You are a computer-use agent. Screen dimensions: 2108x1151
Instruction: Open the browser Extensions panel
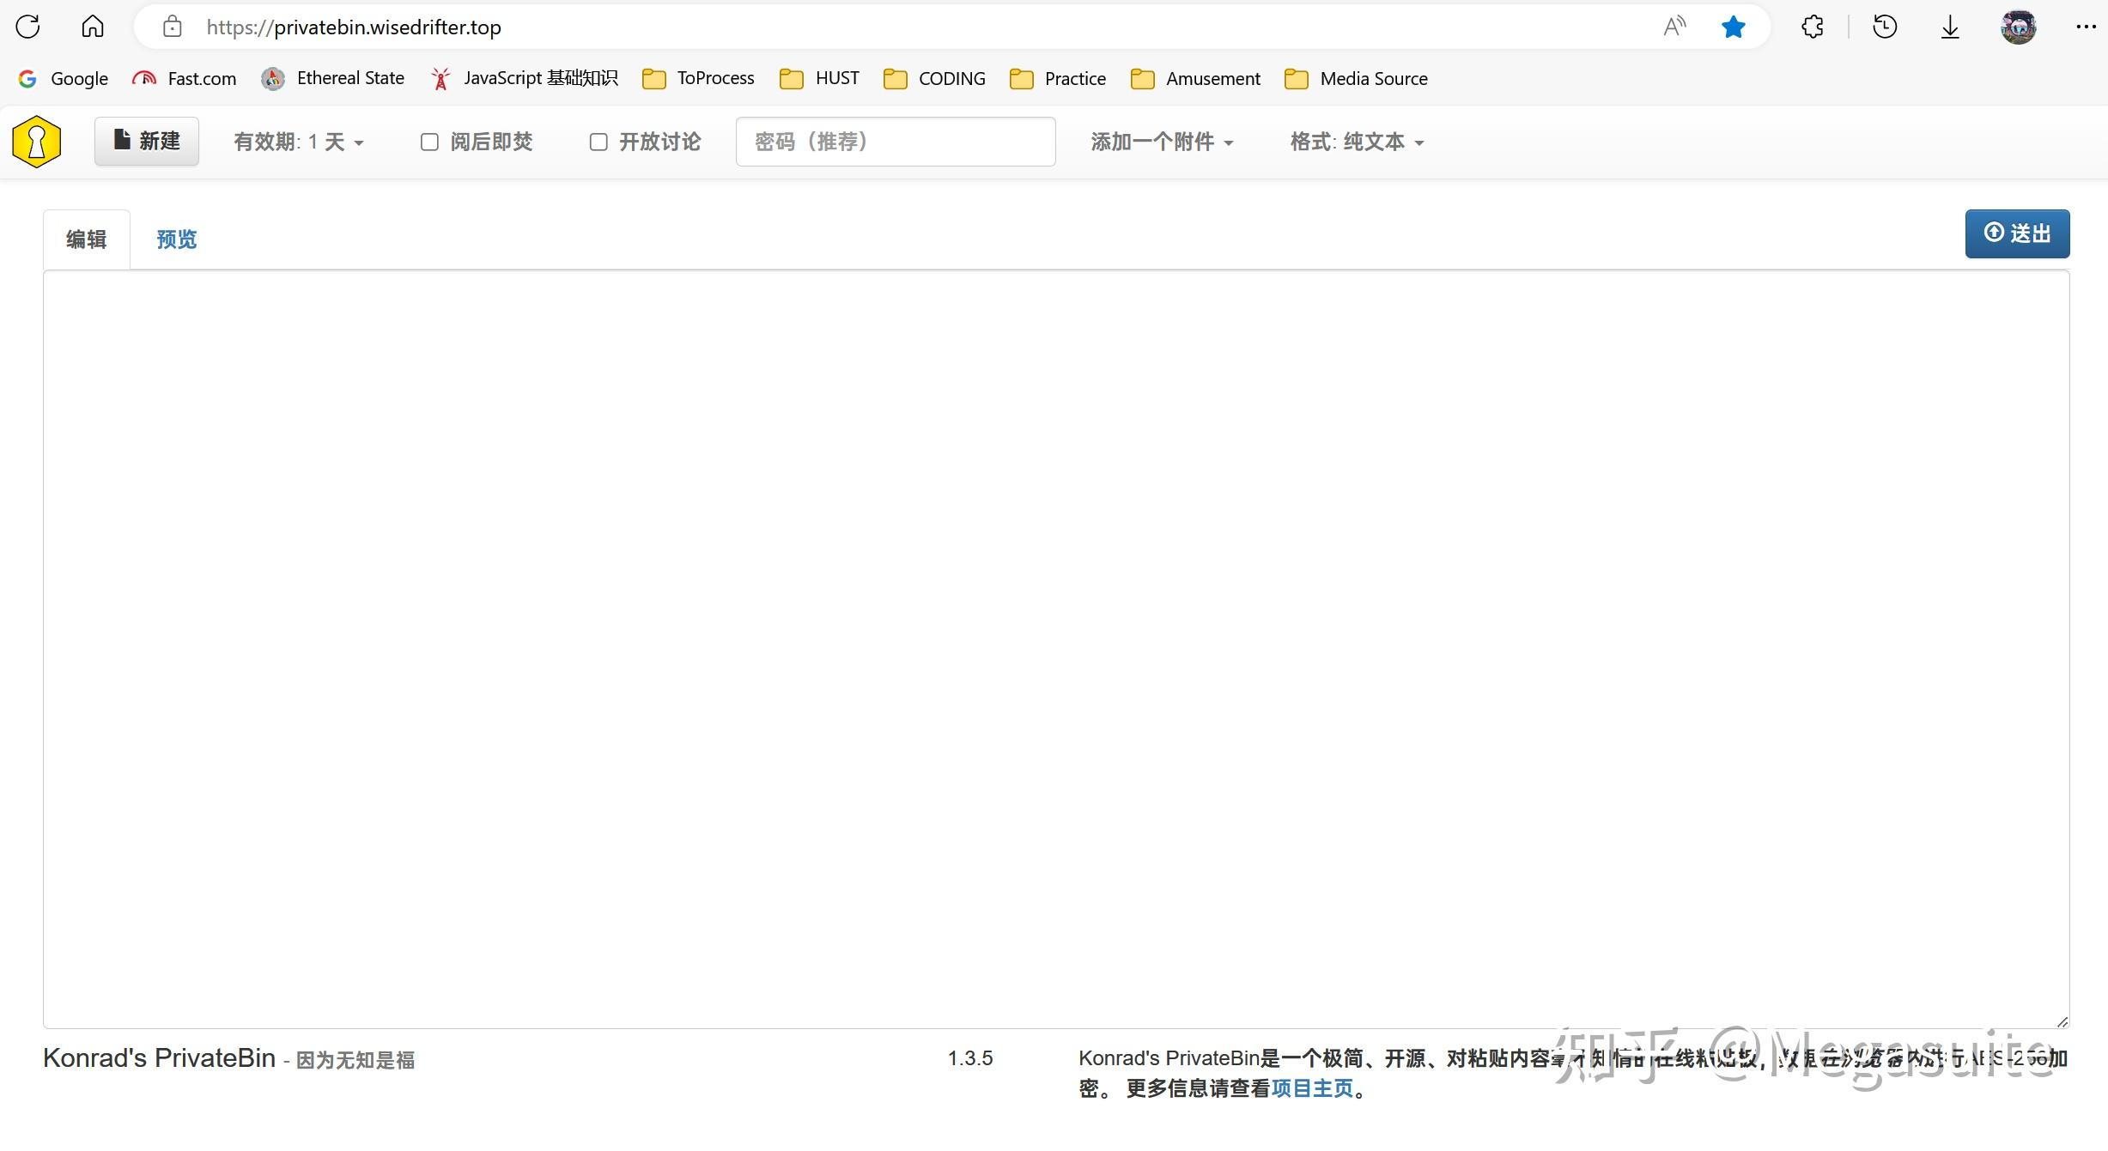1813,27
